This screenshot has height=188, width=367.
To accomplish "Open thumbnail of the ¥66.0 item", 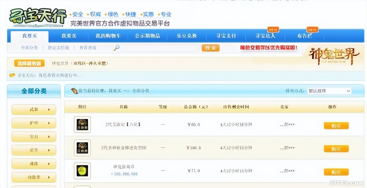I will point(82,125).
